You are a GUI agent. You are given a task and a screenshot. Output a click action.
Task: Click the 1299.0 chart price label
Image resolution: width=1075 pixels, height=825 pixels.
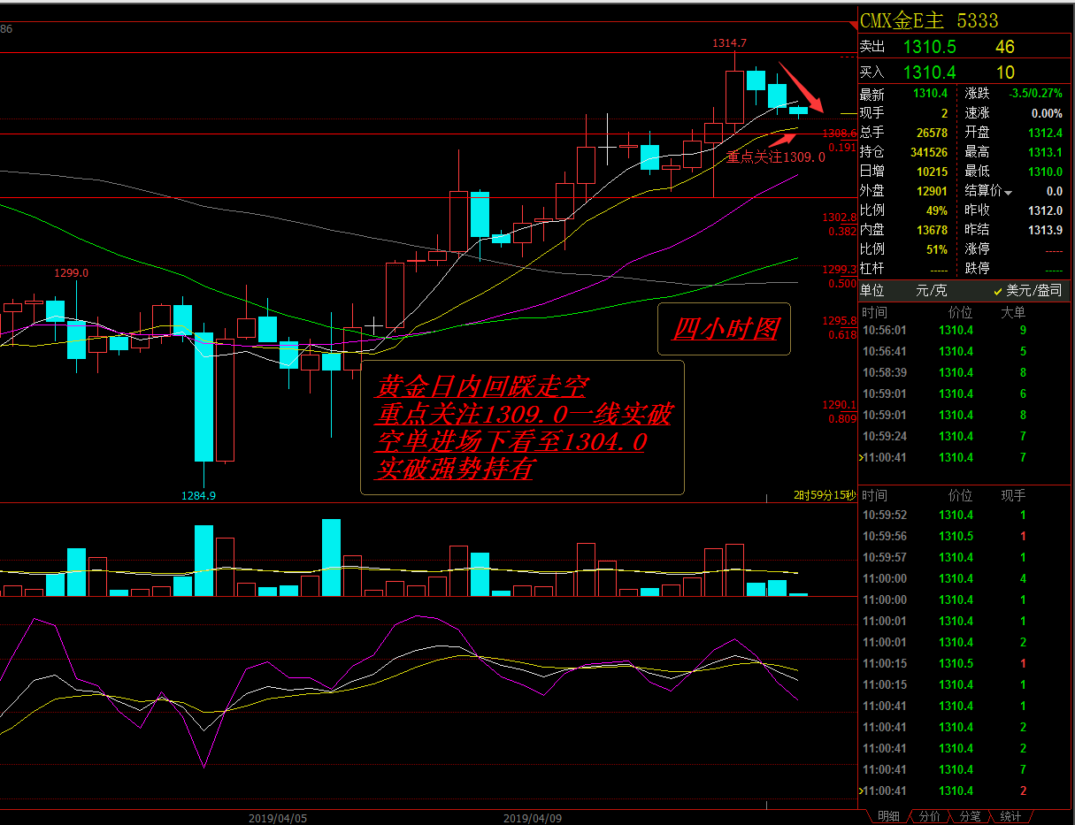tap(71, 273)
